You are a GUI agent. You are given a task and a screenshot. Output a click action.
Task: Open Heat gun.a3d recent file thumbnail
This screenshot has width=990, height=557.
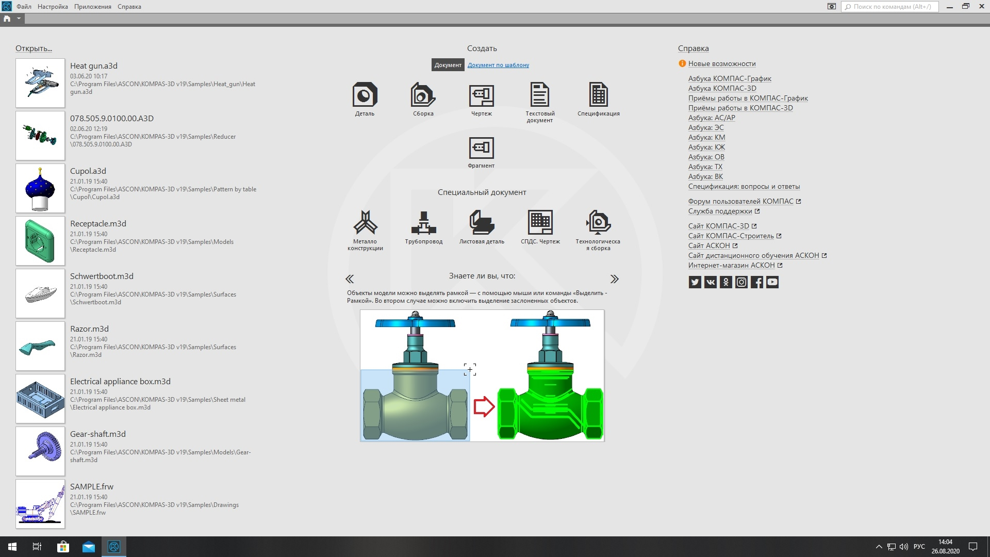coord(40,83)
